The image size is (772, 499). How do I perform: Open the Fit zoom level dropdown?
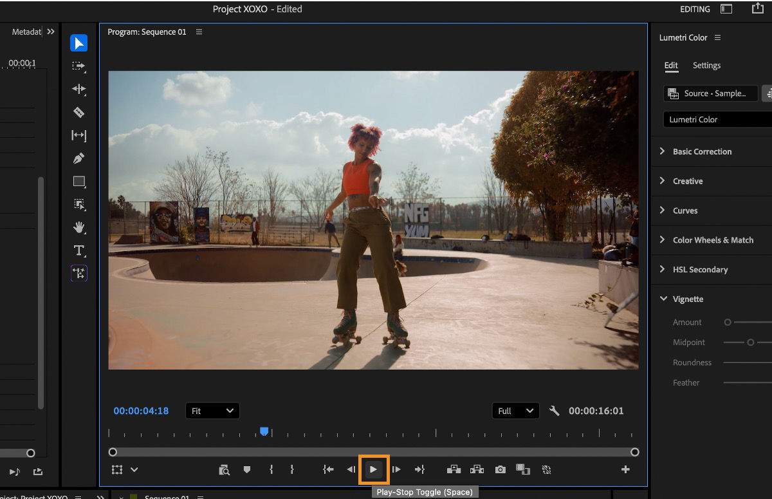212,411
